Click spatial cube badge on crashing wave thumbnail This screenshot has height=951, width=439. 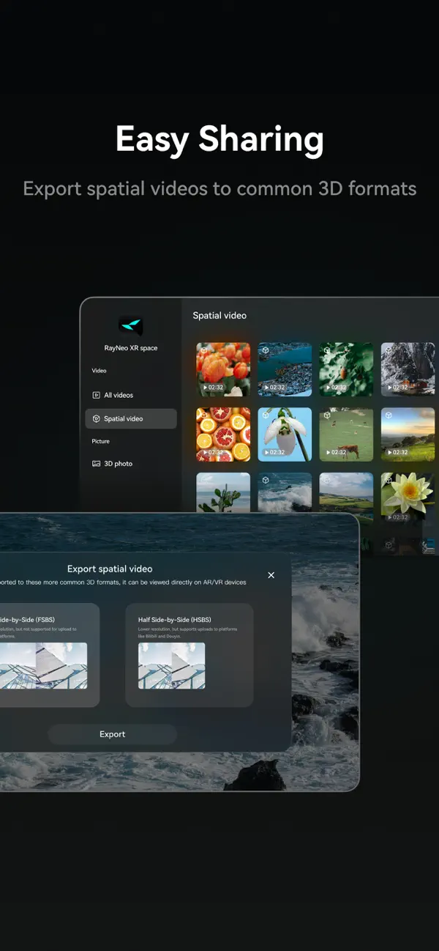(266, 480)
